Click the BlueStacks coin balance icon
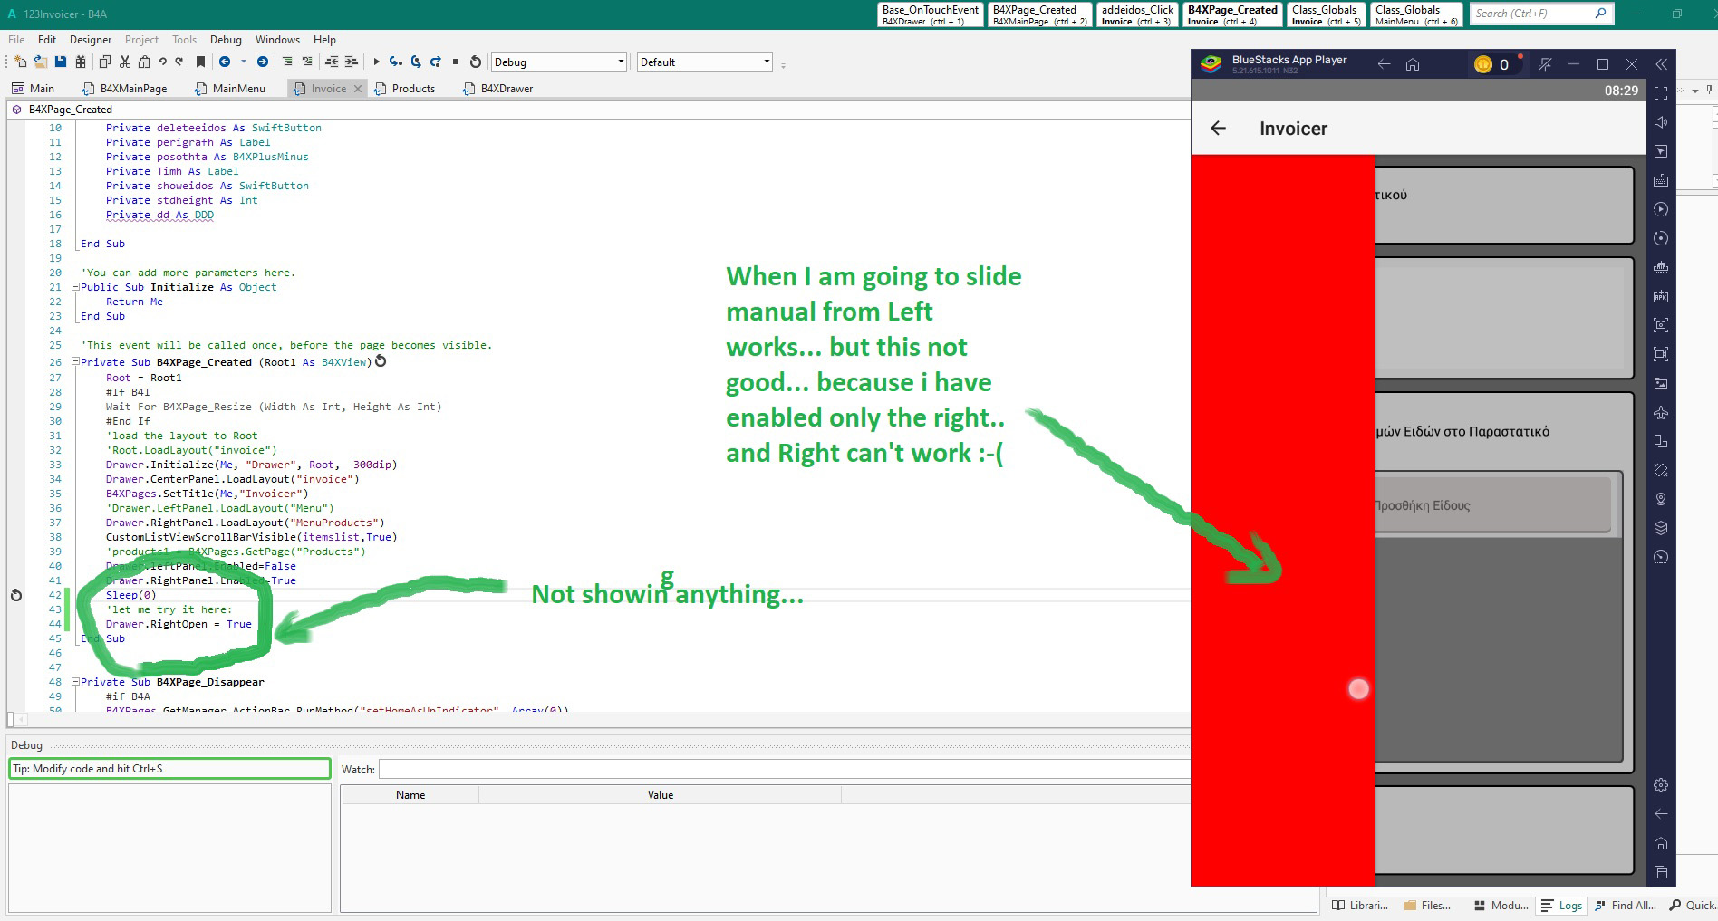The width and height of the screenshot is (1718, 921). pyautogui.click(x=1483, y=64)
